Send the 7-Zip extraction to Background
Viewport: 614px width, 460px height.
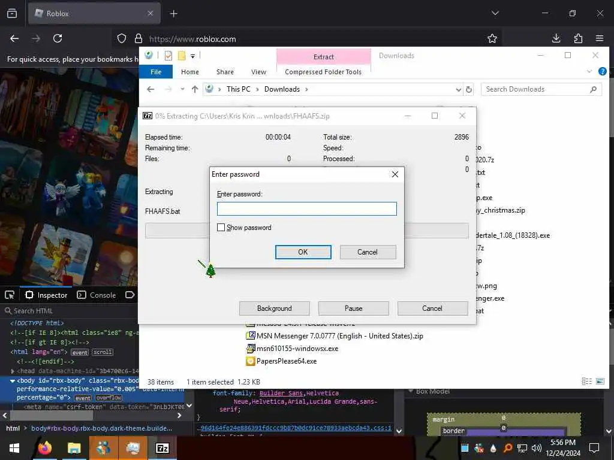274,308
